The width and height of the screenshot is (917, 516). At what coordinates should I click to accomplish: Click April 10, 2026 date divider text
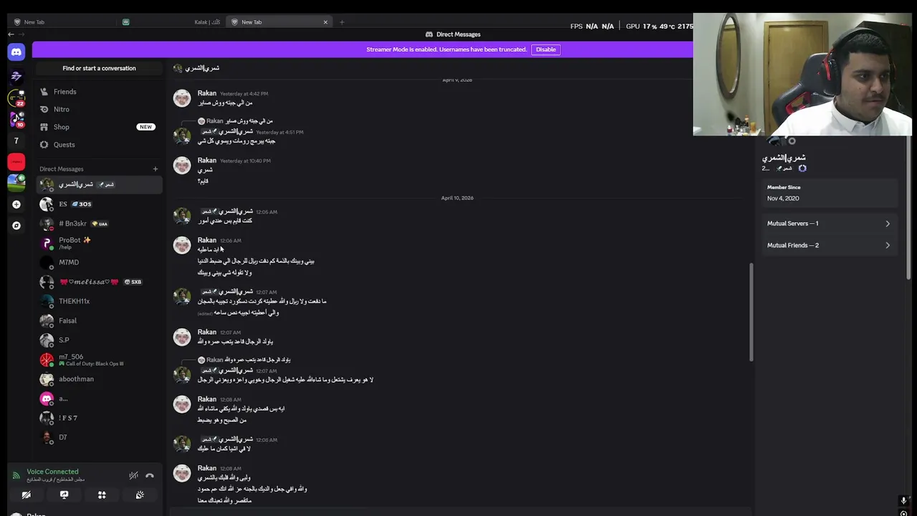[x=457, y=198]
